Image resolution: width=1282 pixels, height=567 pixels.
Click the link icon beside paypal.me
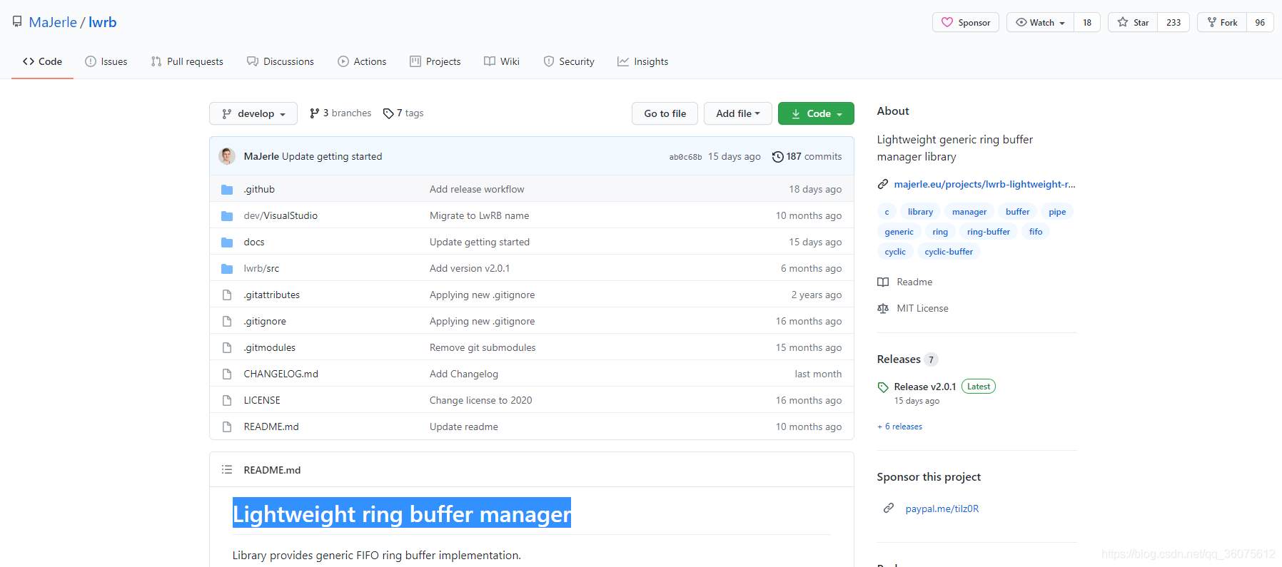pyautogui.click(x=888, y=508)
